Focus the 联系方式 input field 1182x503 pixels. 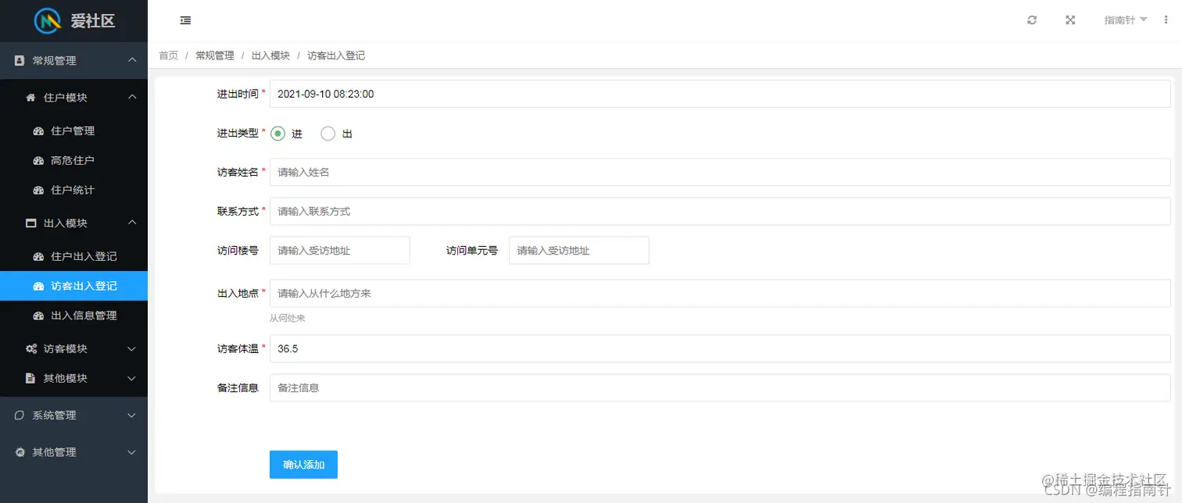coord(720,212)
